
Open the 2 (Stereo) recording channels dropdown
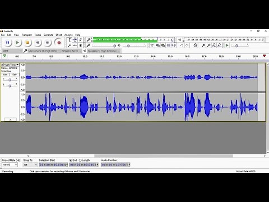pyautogui.click(x=72, y=51)
